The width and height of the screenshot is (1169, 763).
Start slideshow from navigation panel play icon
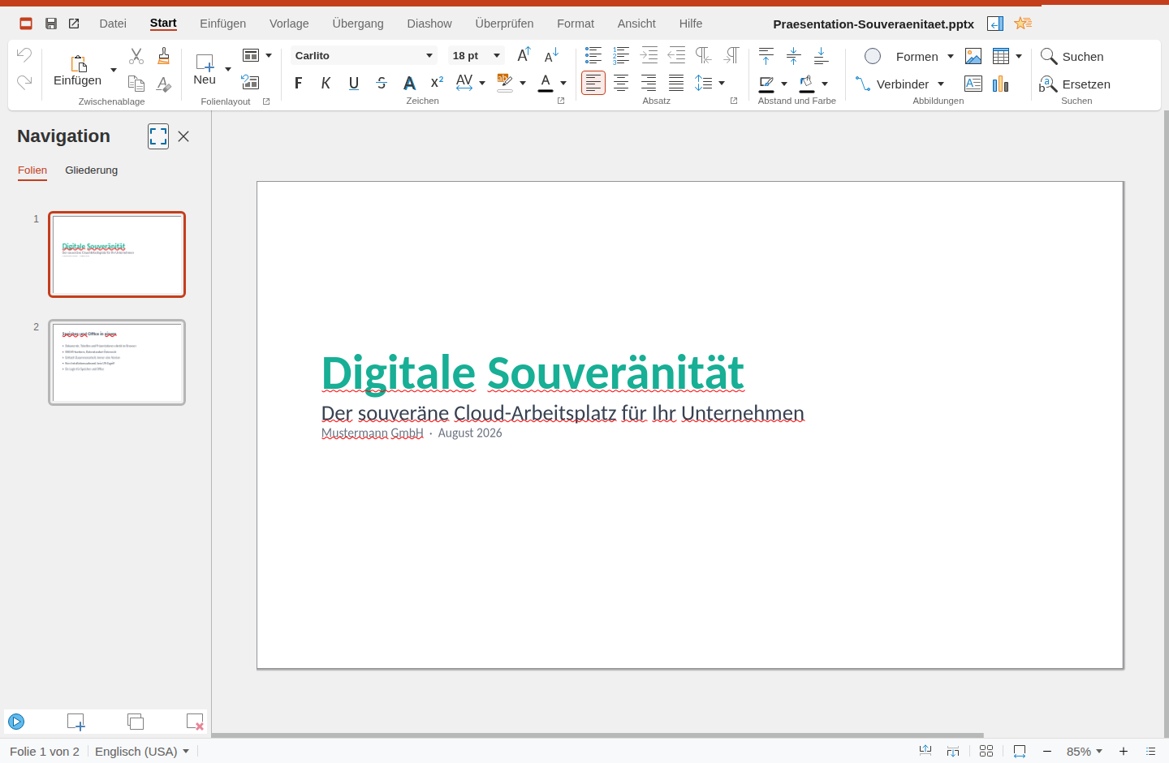[x=16, y=721]
